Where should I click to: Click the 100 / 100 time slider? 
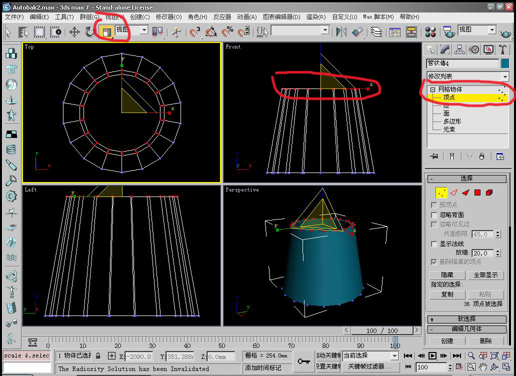coord(381,330)
